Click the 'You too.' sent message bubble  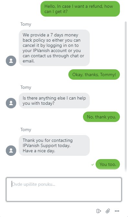(x=108, y=164)
